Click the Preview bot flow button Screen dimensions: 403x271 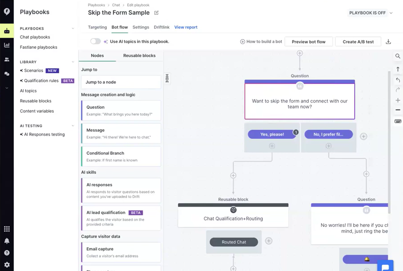308,42
